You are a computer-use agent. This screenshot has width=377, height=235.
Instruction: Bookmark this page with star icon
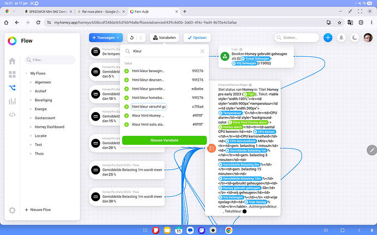pos(339,22)
